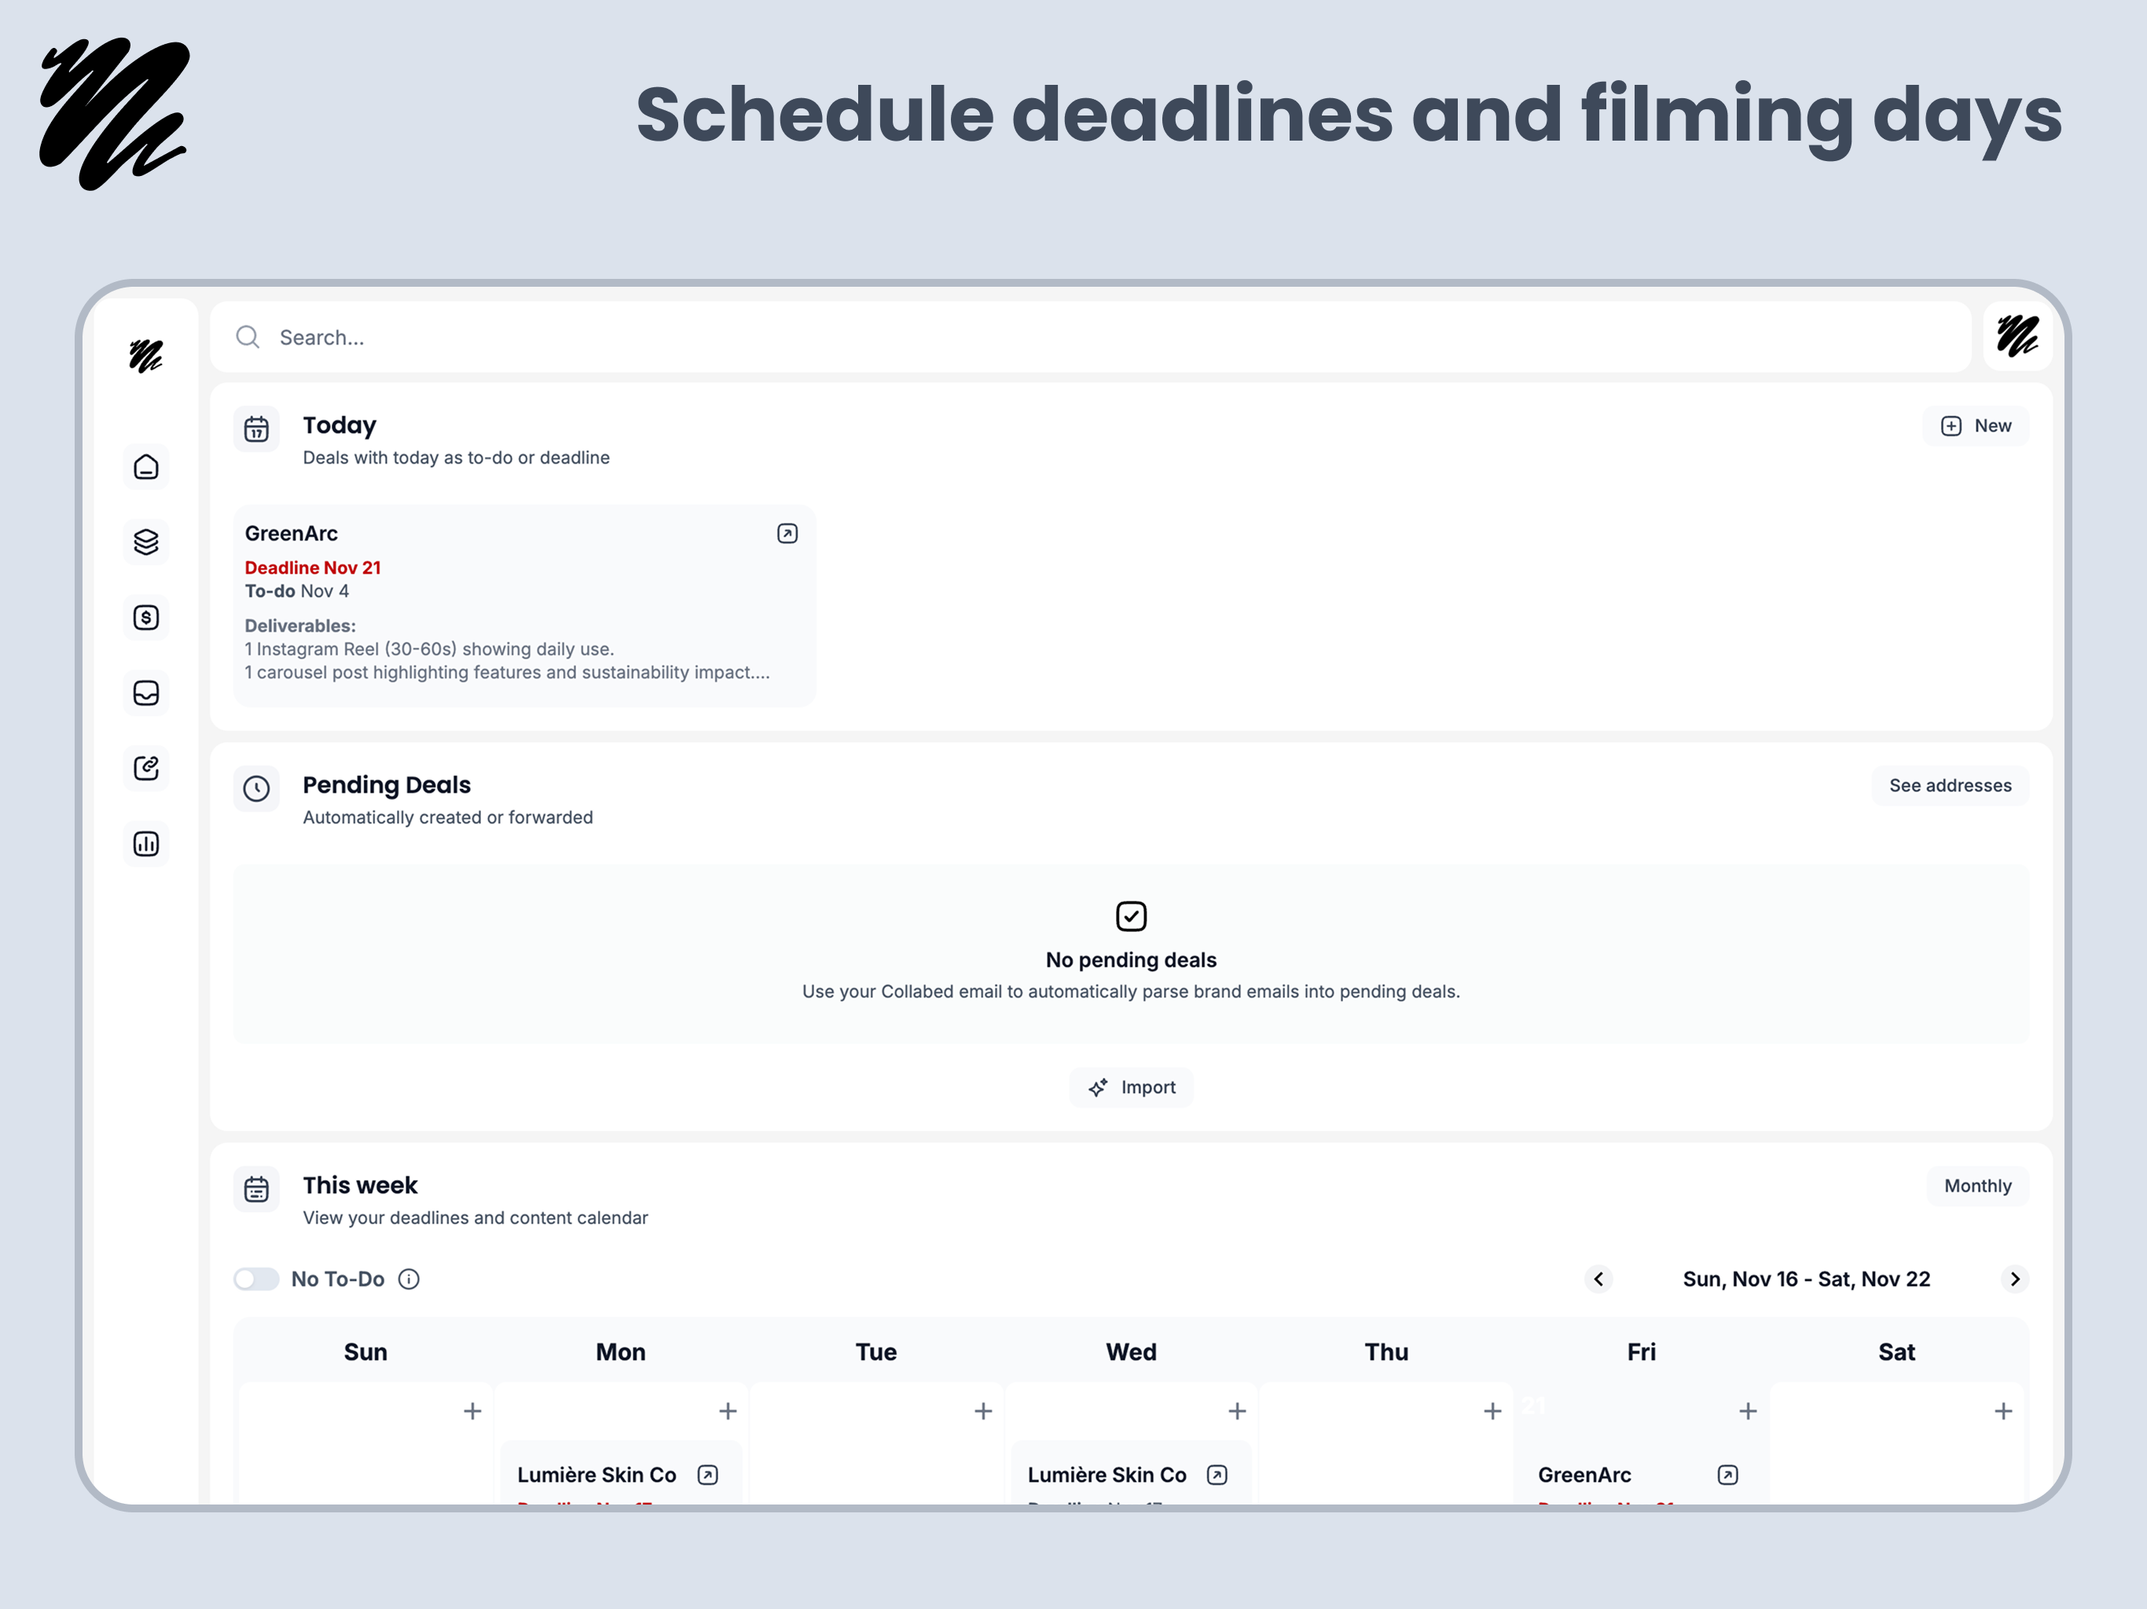Toggle the No To-Do switch
The image size is (2147, 1609).
tap(256, 1279)
